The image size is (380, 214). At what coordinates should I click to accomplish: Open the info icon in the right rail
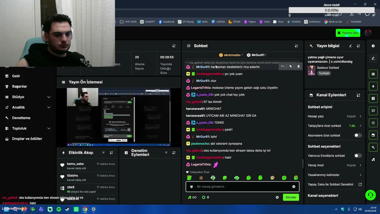pyautogui.click(x=373, y=46)
